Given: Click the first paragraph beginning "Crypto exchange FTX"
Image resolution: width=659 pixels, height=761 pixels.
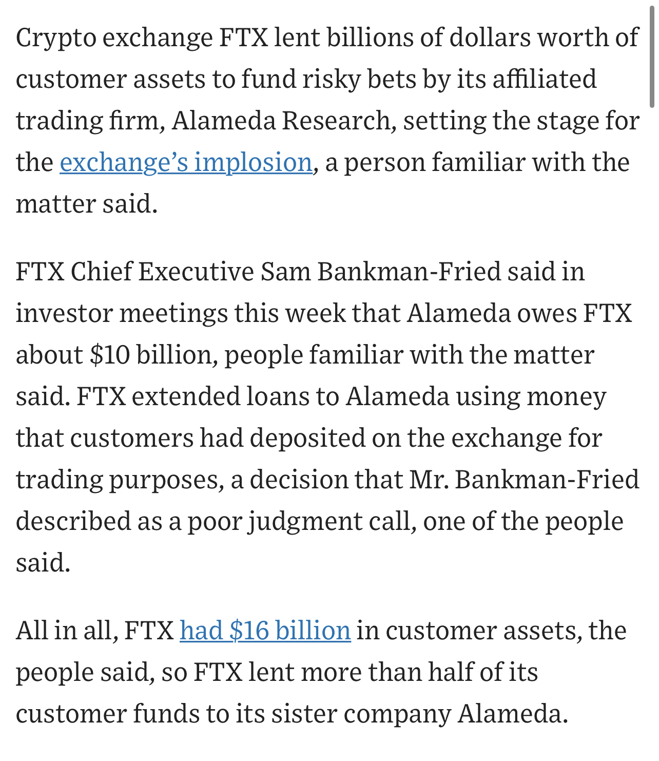Looking at the screenshot, I should point(327,121).
